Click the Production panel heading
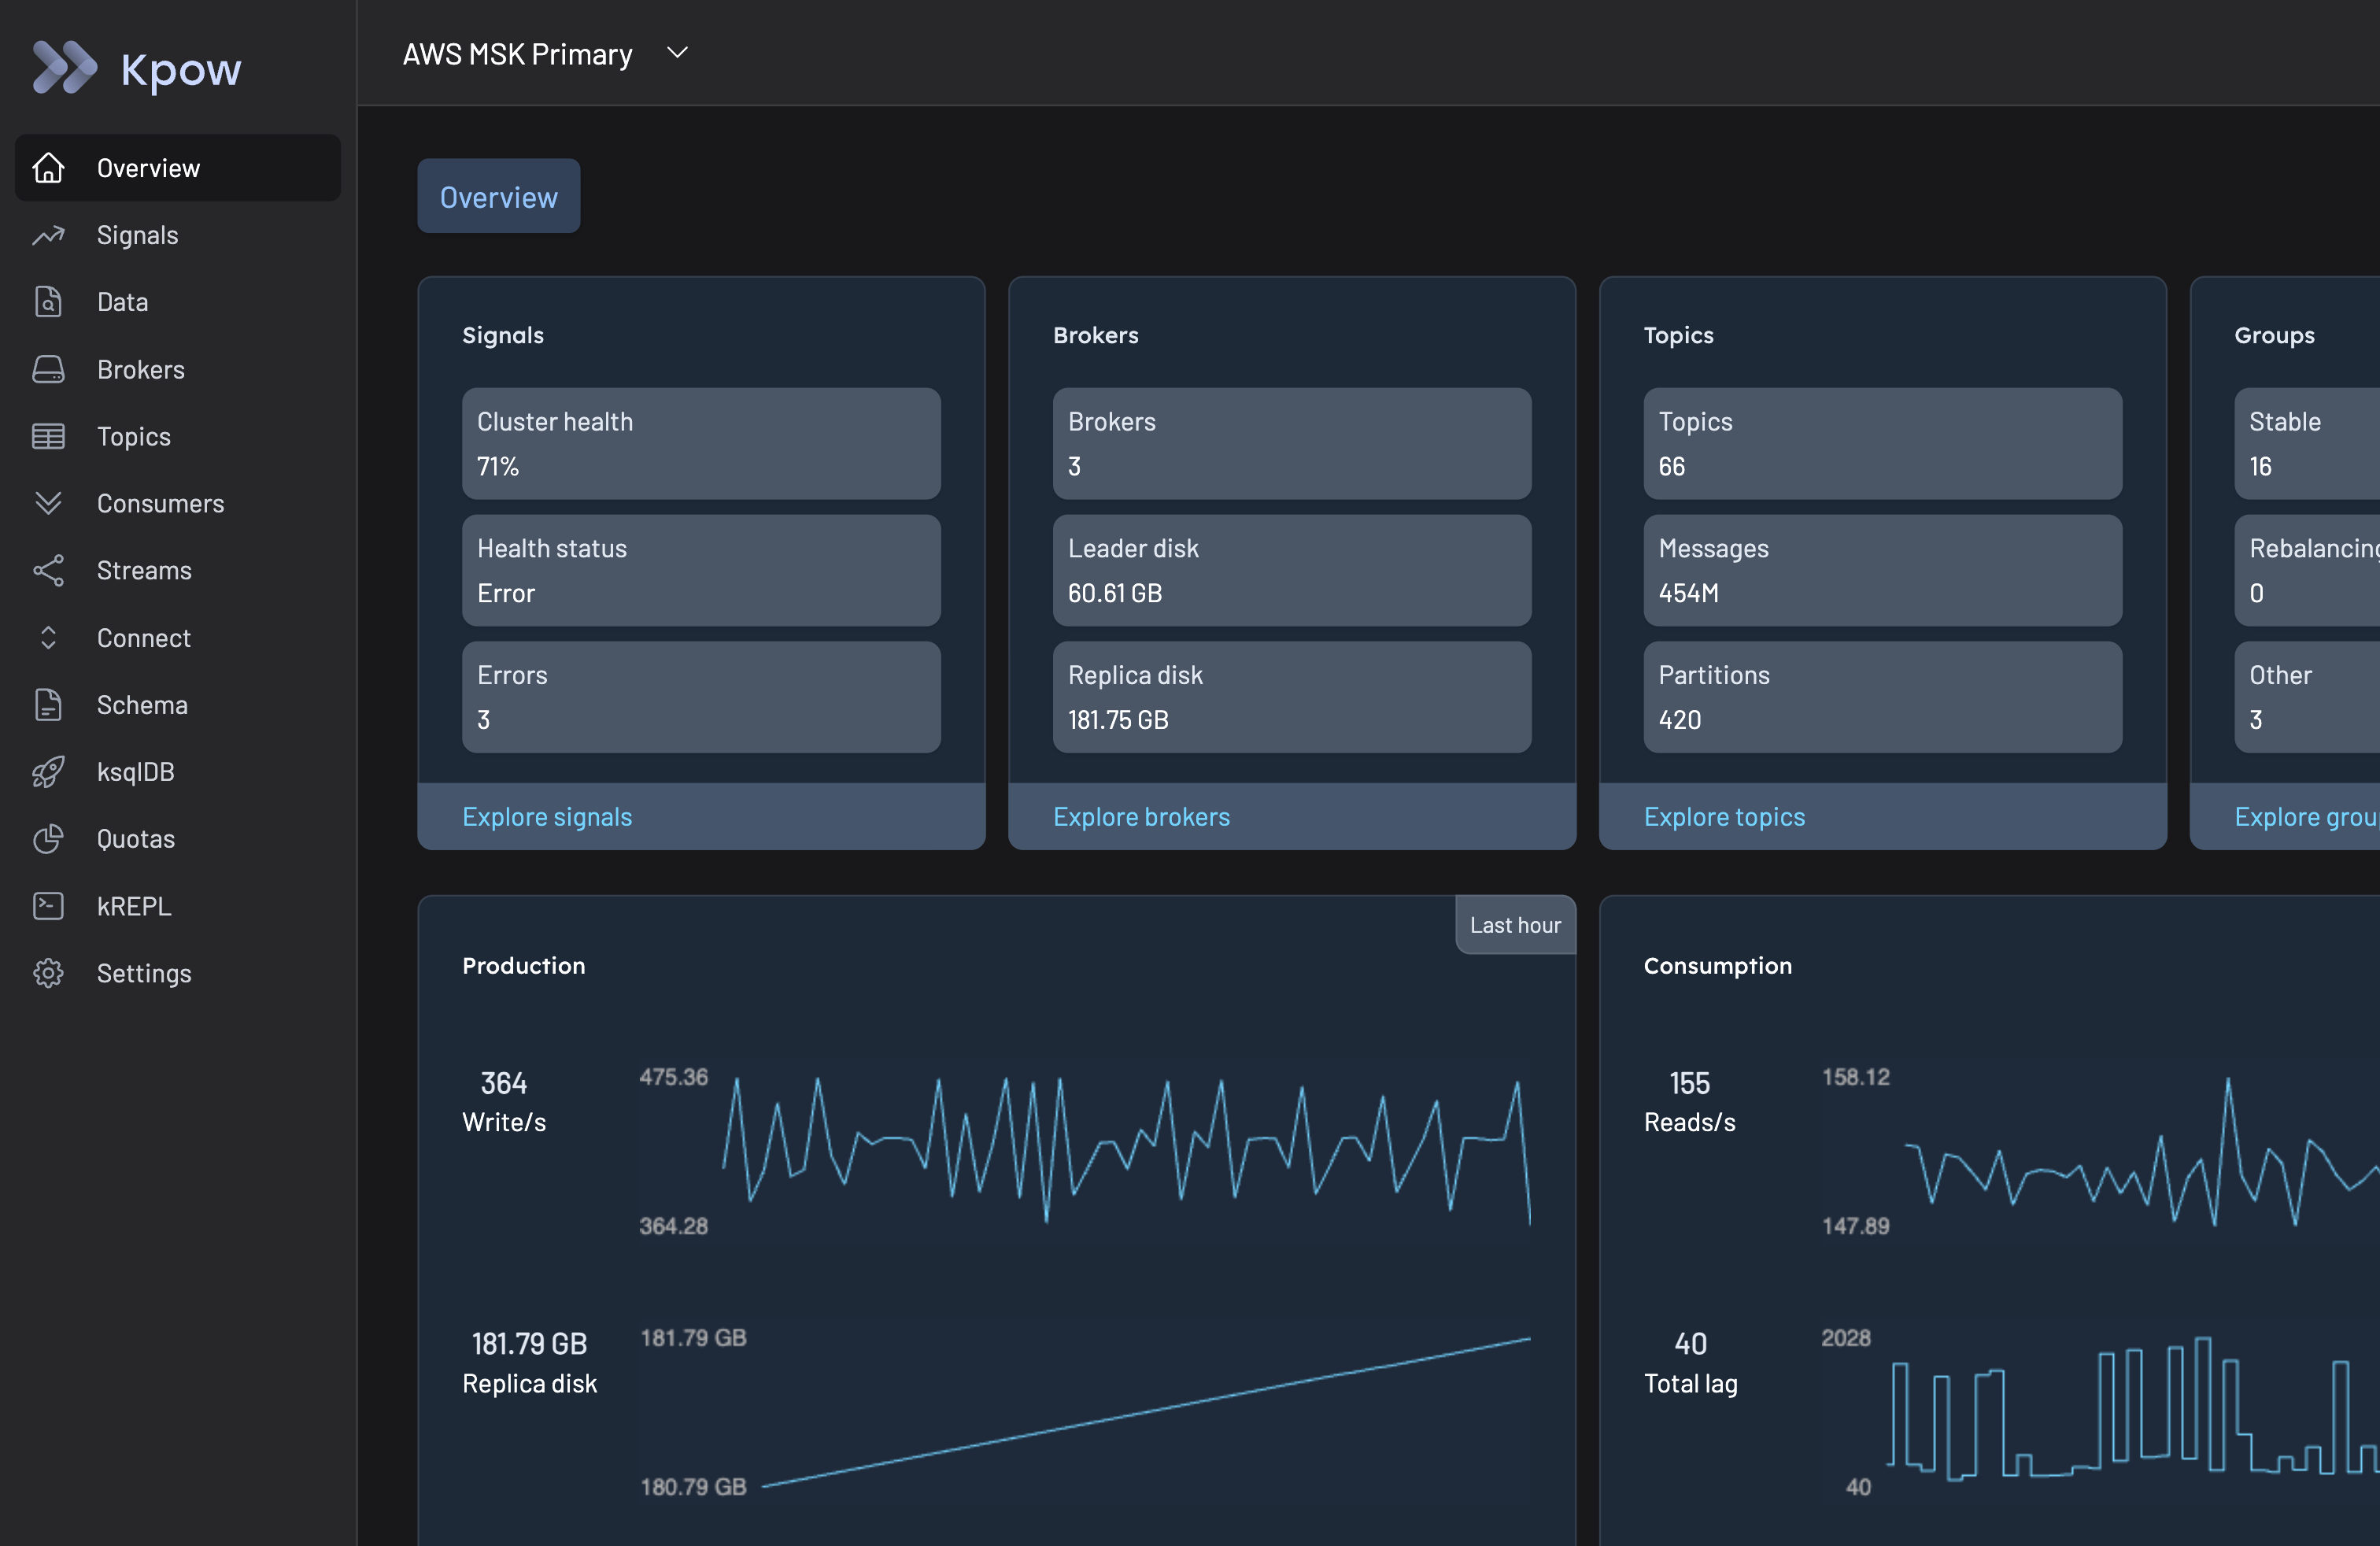Screen dimensions: 2380x1546 (x=523, y=965)
